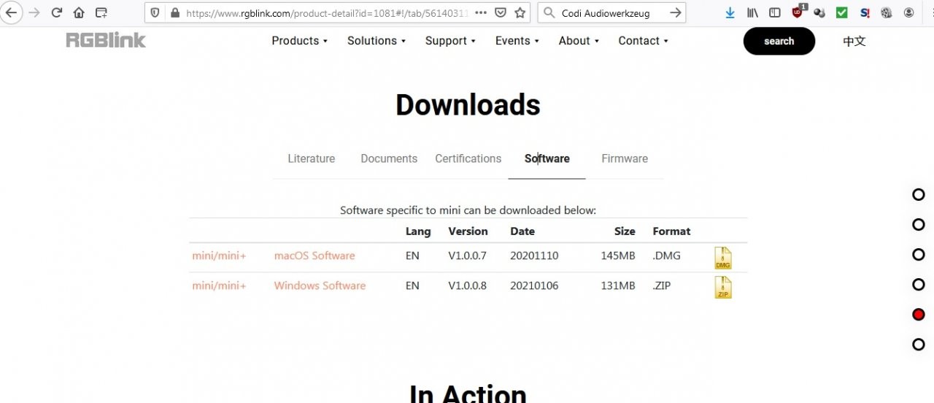
Task: Go back with the browser back arrow
Action: tap(12, 12)
